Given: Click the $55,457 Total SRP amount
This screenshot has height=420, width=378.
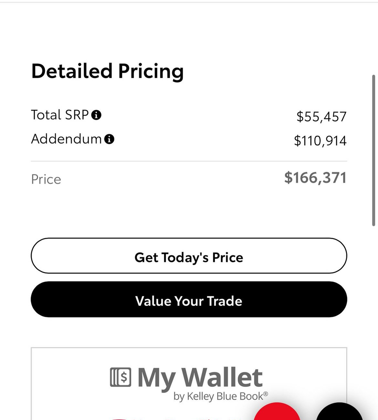Looking at the screenshot, I should (x=321, y=116).
